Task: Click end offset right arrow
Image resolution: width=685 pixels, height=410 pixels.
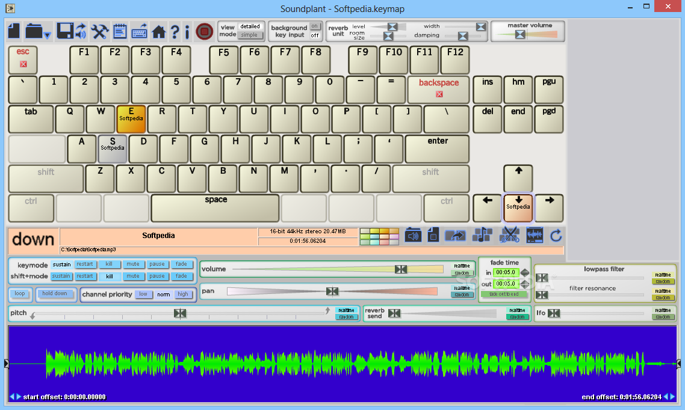Action: point(672,397)
